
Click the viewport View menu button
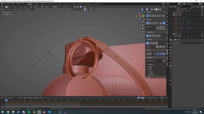point(15,9)
